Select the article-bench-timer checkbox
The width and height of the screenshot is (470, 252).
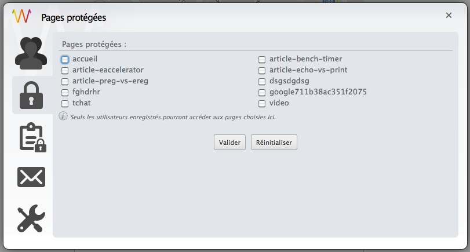pyautogui.click(x=262, y=60)
